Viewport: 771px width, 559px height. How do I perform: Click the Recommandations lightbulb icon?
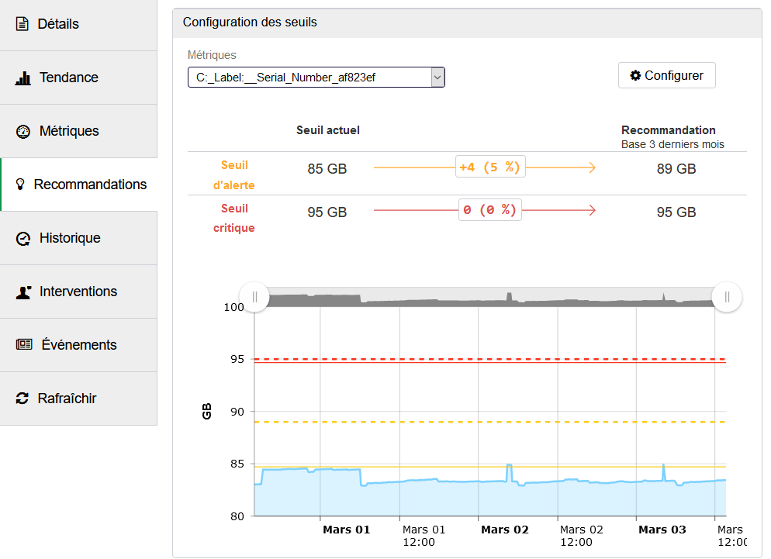(x=20, y=185)
